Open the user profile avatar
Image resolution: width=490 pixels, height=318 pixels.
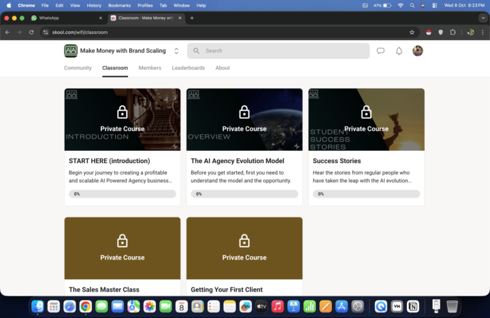418,51
